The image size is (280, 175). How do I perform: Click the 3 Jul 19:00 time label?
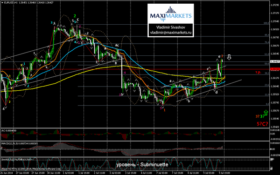(131, 173)
